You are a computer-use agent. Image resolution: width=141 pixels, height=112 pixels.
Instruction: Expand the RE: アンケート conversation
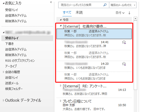pyautogui.click(x=61, y=85)
